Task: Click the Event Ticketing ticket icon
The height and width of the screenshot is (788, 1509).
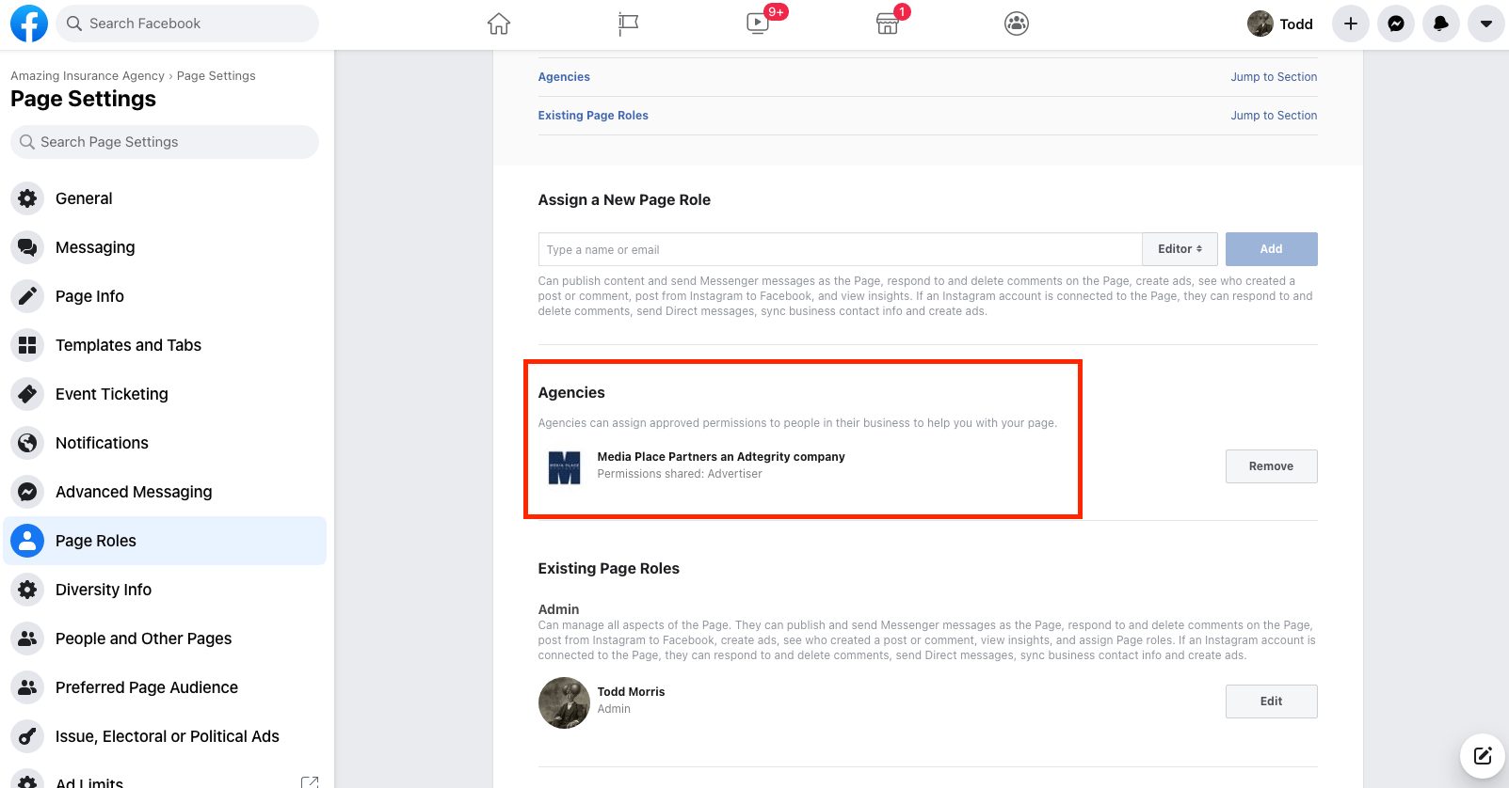Action: (27, 394)
